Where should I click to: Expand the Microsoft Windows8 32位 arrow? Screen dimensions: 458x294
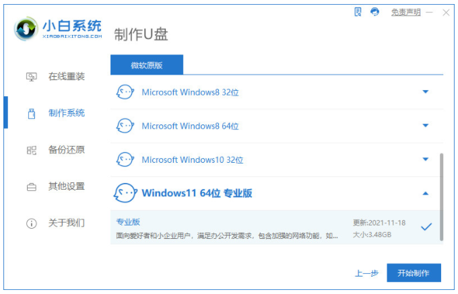click(426, 92)
